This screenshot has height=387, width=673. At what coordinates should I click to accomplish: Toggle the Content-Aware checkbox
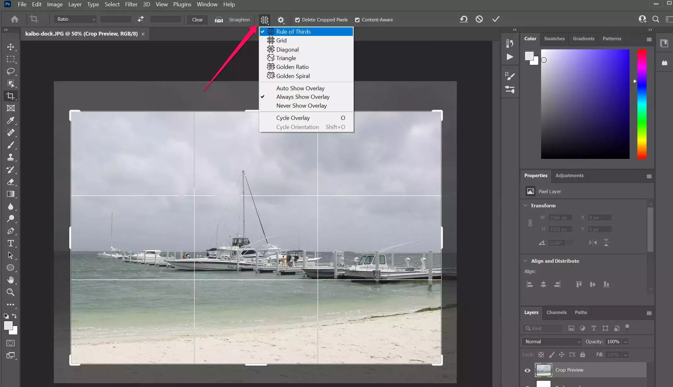tap(357, 20)
